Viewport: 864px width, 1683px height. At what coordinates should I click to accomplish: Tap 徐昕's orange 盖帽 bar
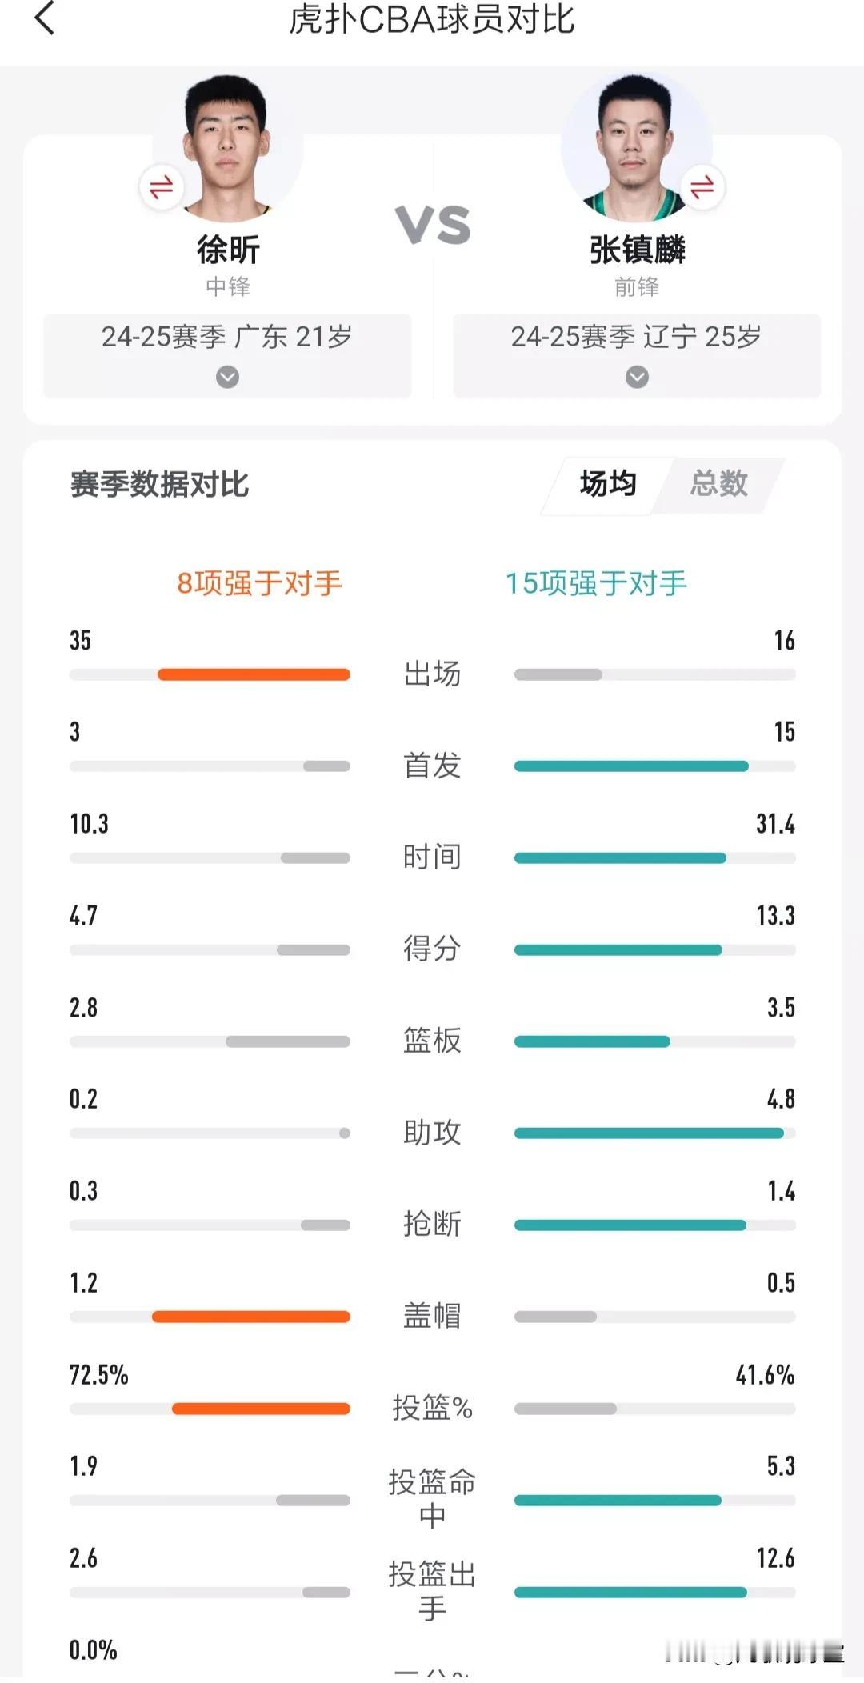251,1317
